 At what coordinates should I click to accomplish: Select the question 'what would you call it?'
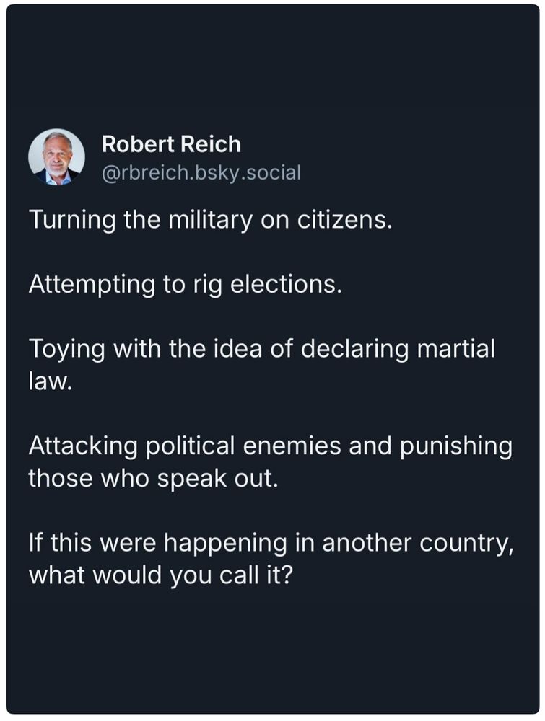coord(161,575)
